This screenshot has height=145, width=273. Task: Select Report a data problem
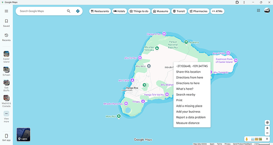coord(192,117)
